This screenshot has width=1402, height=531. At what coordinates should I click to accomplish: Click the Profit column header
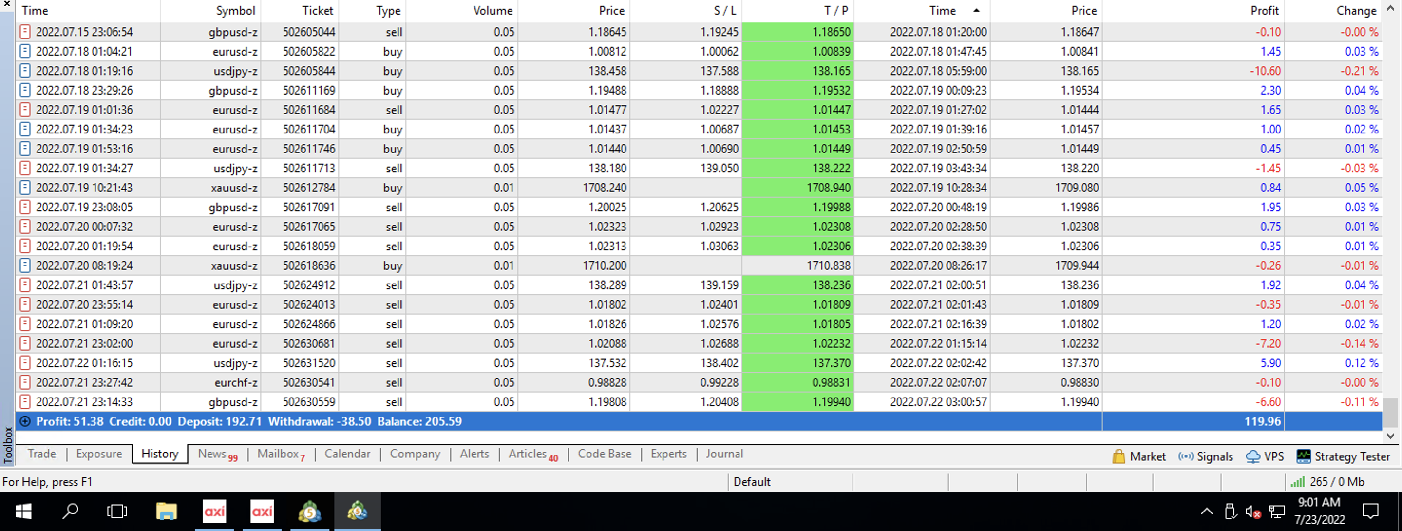click(x=1264, y=10)
